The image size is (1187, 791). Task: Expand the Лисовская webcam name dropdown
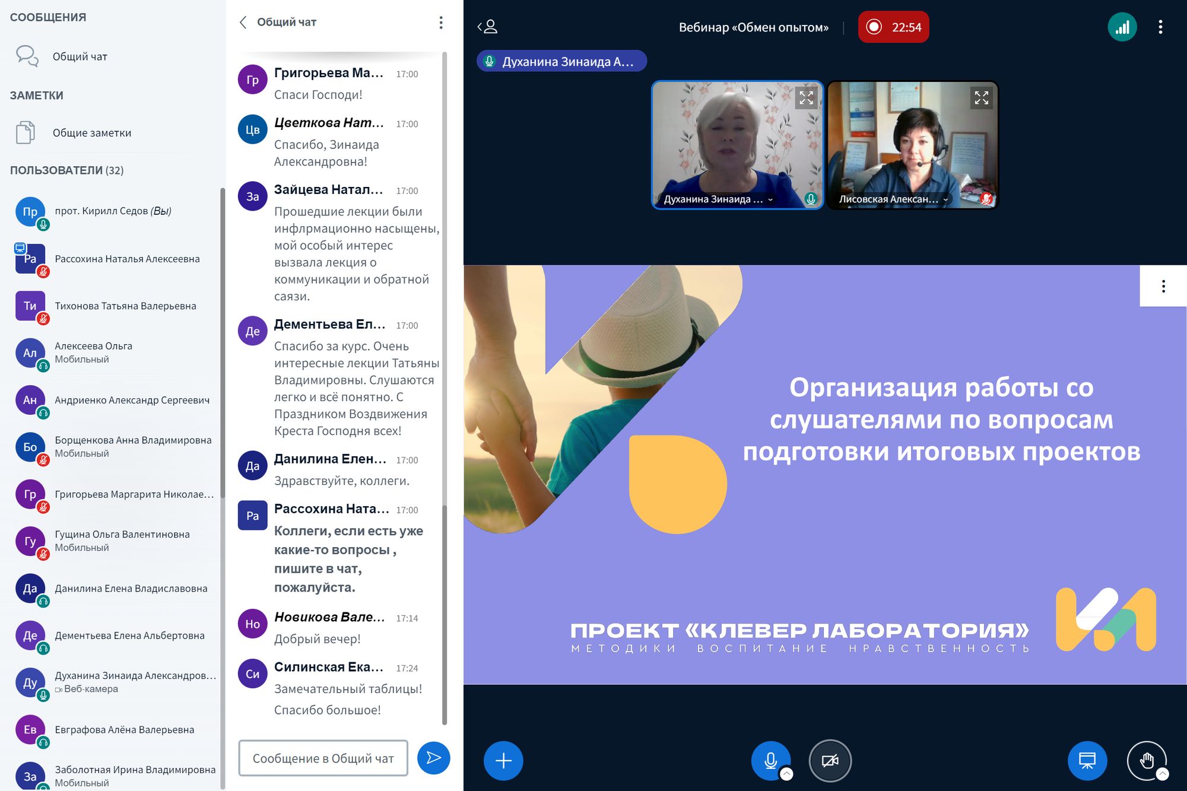(x=945, y=200)
